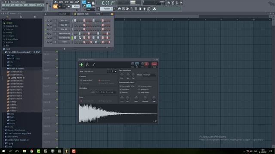Image resolution: width=275 pixels, height=154 pixels.
Task: Open Windows search on taskbar
Action: point(10,151)
